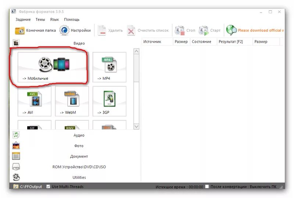Click Истекшее время 00:00:00 text

click(x=179, y=187)
